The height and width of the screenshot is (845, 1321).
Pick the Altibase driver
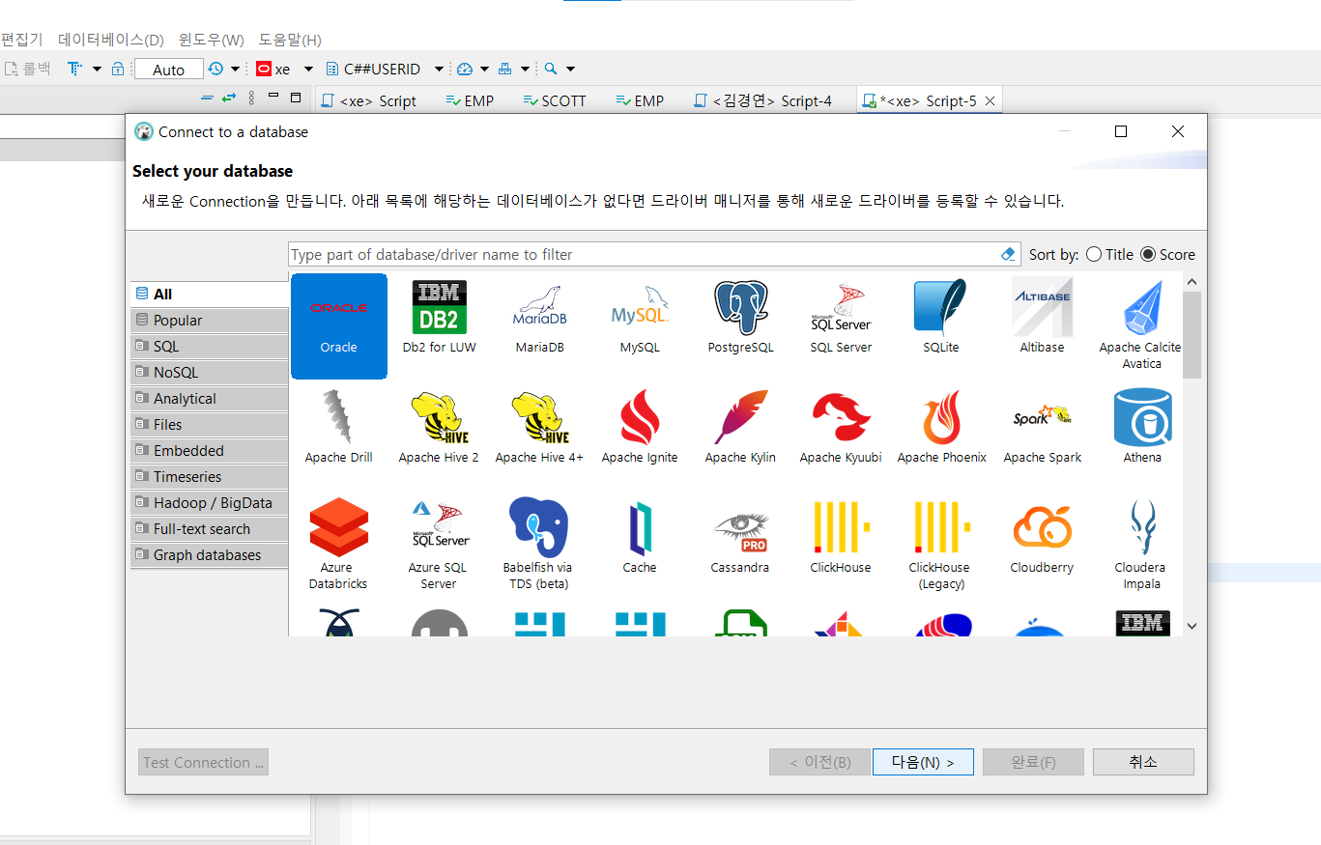(x=1042, y=318)
